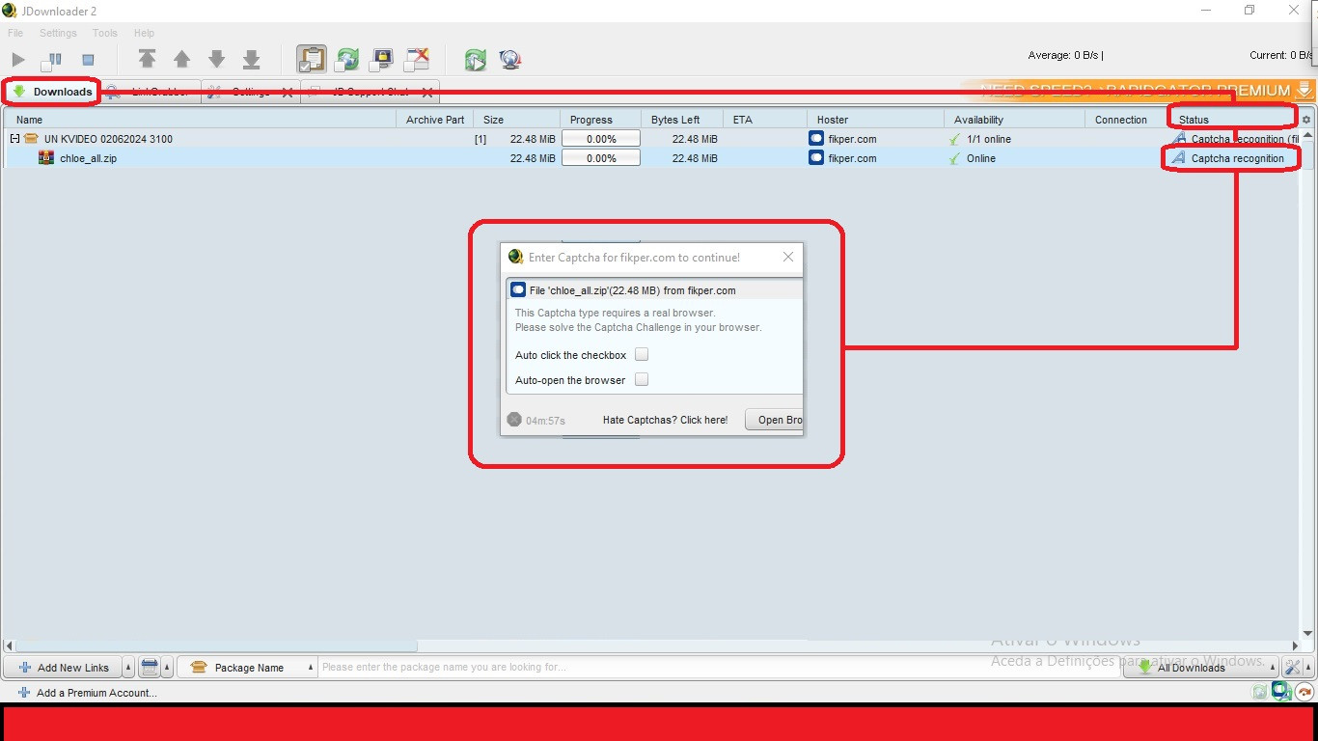The height and width of the screenshot is (741, 1318).
Task: Enable Auto-open the browser option
Action: click(x=642, y=379)
